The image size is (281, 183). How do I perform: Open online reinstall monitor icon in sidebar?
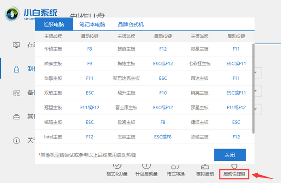(16, 45)
